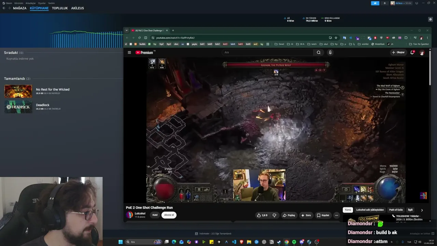The height and width of the screenshot is (246, 437).
Task: Click the Soru ask button
Action: click(306, 215)
